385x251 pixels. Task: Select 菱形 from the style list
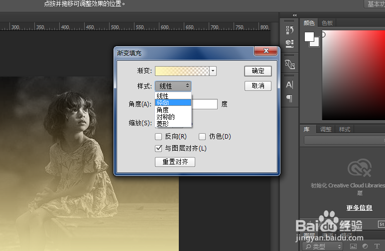tap(173, 124)
